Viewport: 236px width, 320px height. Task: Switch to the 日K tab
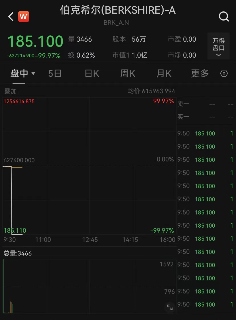click(92, 74)
